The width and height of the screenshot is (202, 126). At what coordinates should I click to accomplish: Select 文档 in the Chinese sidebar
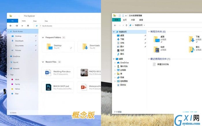pyautogui.click(x=122, y=43)
